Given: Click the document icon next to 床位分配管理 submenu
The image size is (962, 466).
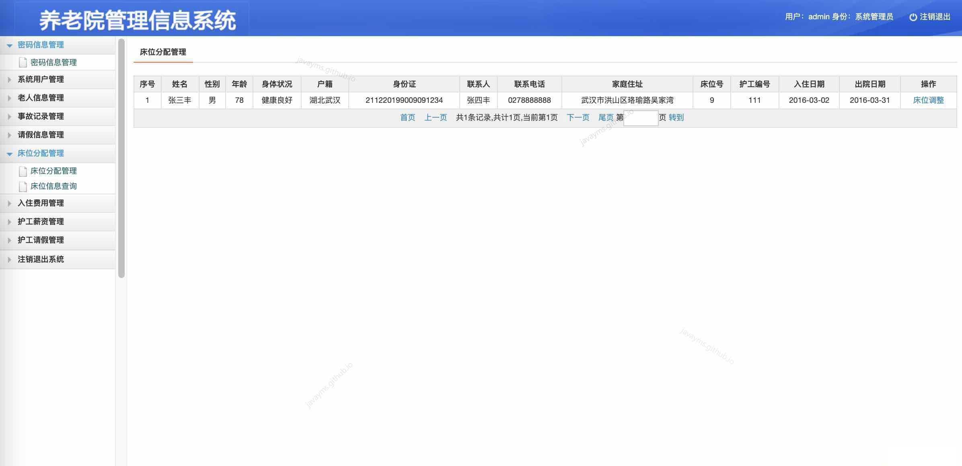Looking at the screenshot, I should (x=23, y=171).
